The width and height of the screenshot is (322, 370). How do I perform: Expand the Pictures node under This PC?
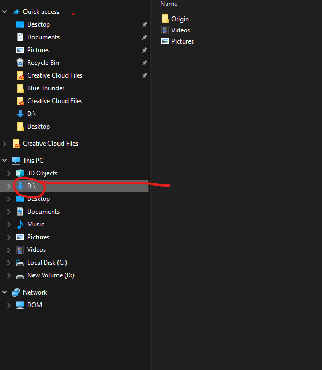pos(9,237)
